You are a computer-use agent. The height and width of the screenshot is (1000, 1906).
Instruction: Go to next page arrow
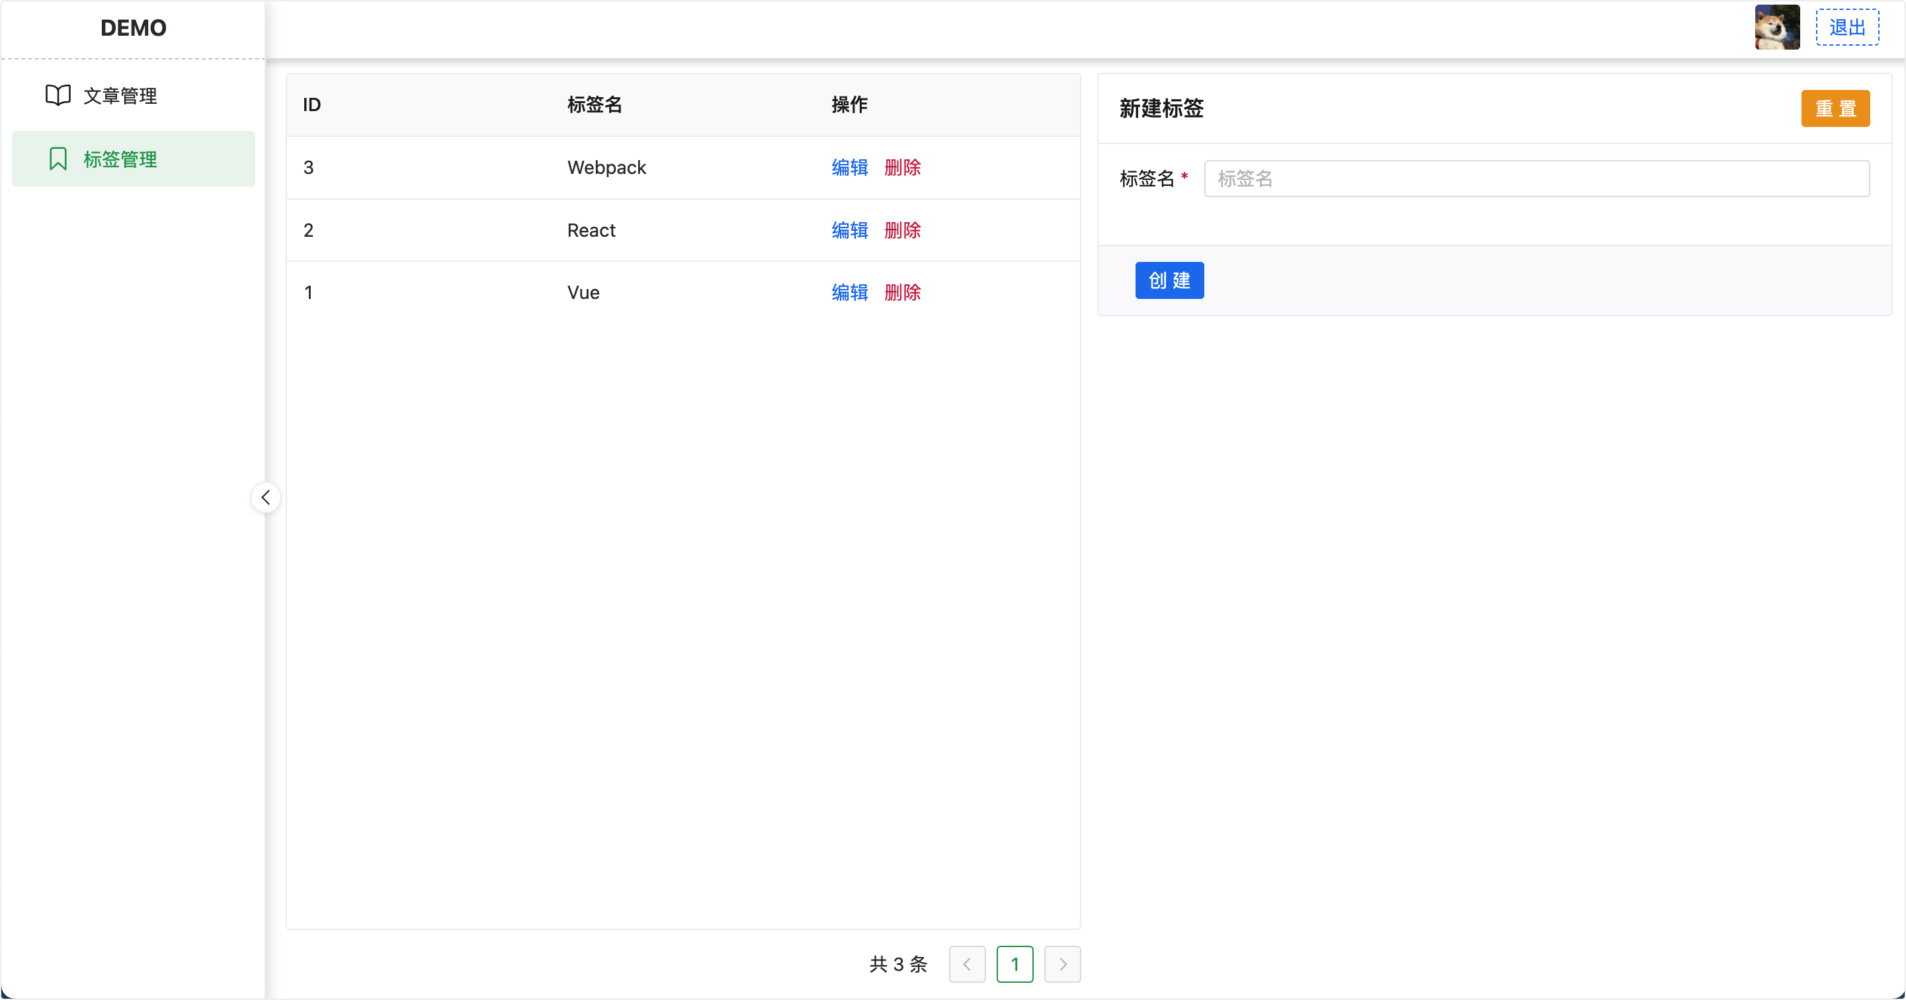point(1063,964)
